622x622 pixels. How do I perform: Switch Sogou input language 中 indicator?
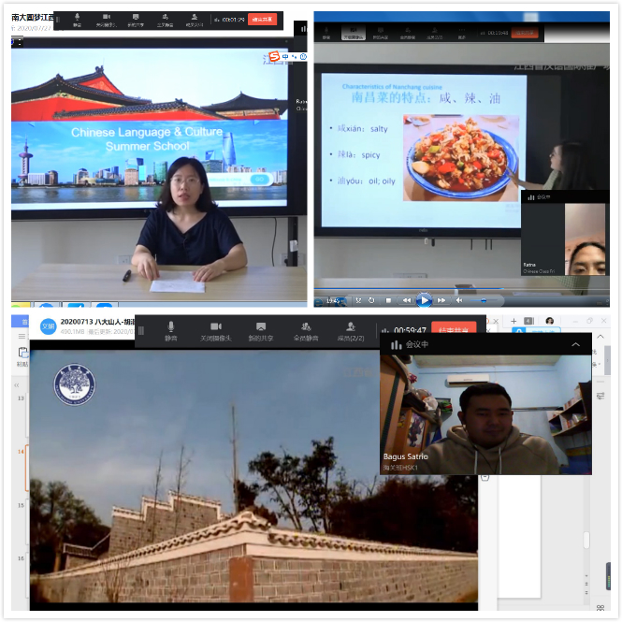click(x=285, y=57)
